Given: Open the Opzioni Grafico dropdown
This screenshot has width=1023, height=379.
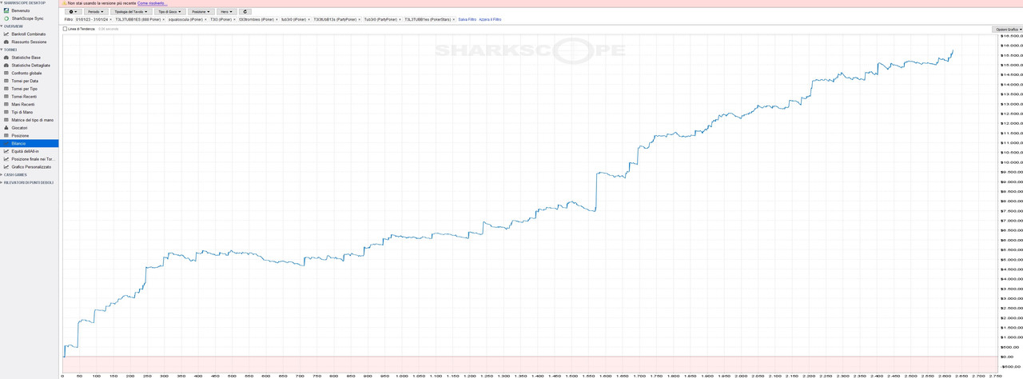Looking at the screenshot, I should click(x=1009, y=29).
